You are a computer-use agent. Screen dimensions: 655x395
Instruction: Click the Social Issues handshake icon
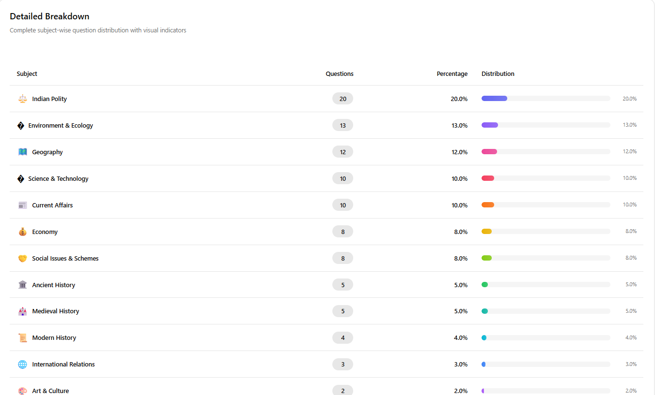pyautogui.click(x=23, y=258)
